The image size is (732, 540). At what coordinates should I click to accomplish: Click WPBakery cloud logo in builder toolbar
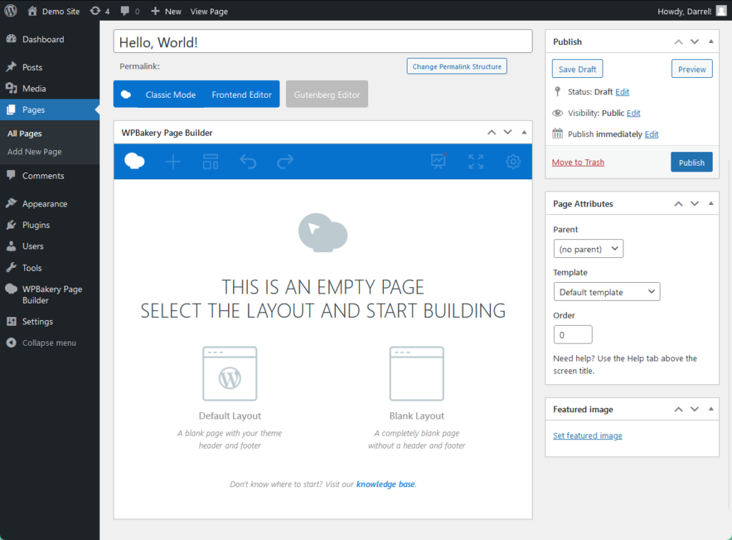pos(134,161)
